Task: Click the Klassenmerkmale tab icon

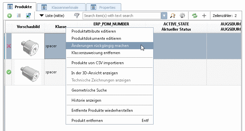Action: click(44, 7)
